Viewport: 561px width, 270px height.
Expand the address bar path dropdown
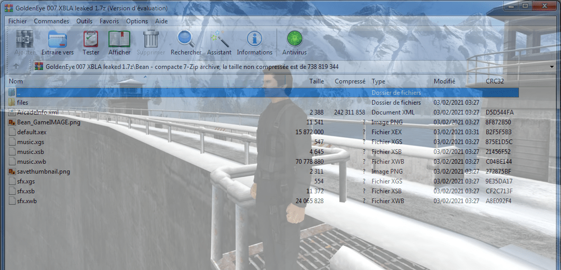coord(552,67)
